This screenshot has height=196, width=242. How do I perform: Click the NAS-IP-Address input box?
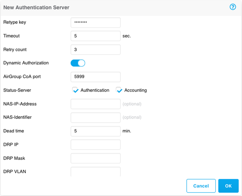pyautogui.click(x=96, y=104)
